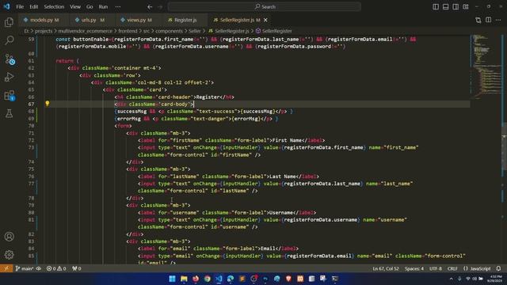Open the Extensions view

[9, 95]
